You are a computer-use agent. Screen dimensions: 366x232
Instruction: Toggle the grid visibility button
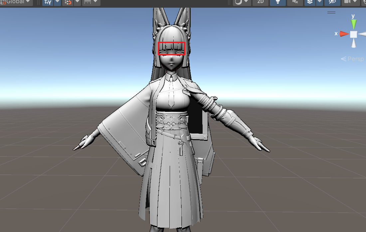click(x=48, y=2)
